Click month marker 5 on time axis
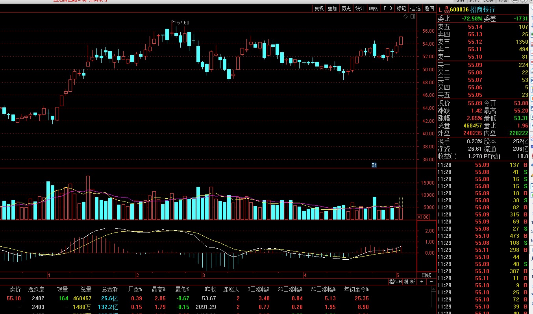Image resolution: width=533 pixels, height=314 pixels. click(x=398, y=275)
